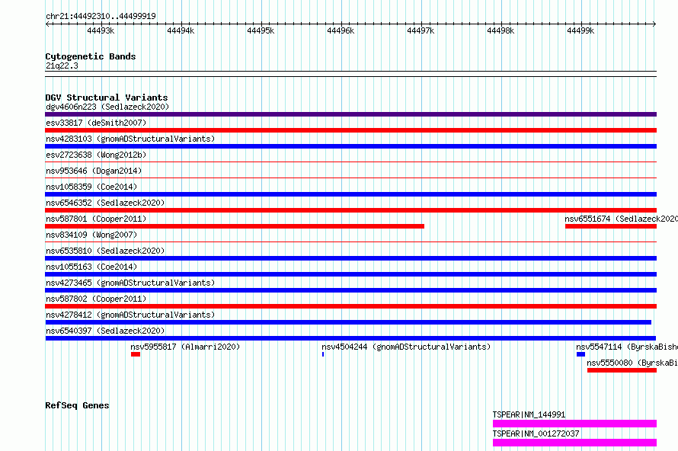The width and height of the screenshot is (678, 451).
Task: Click the nsv6540397 (Sedlazeck2020) label
Action: (105, 331)
